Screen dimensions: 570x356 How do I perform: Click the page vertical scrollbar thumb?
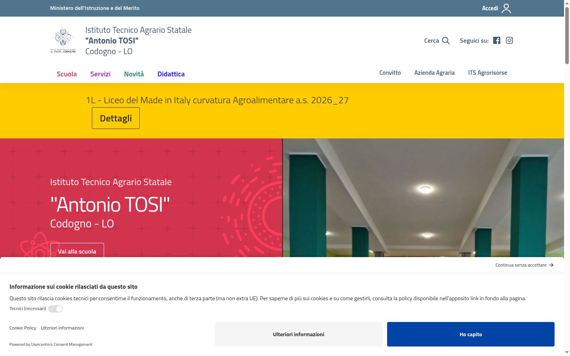[567, 36]
